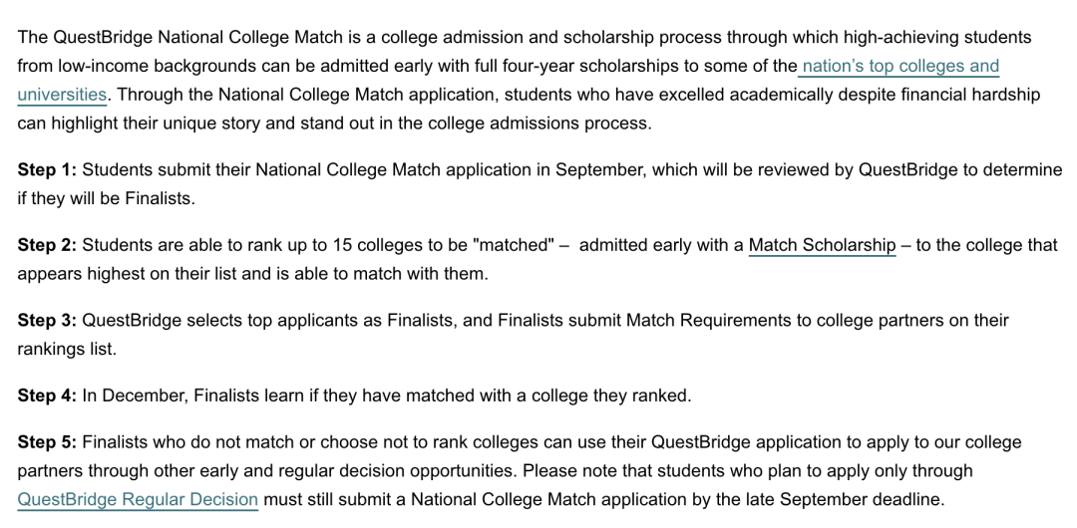The image size is (1077, 528).
Task: Click the bold "Step 3:" label
Action: 47,321
